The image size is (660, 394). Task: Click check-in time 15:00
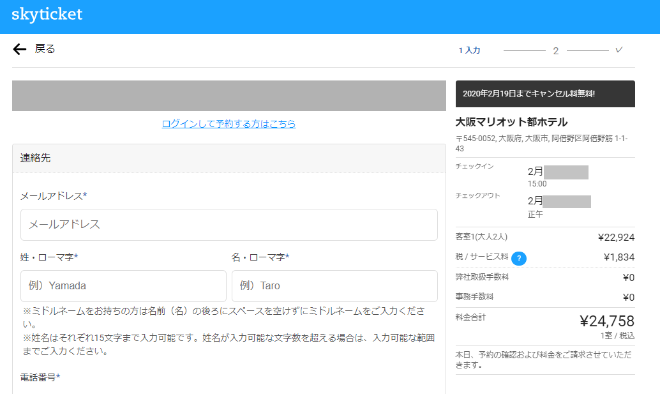[537, 184]
